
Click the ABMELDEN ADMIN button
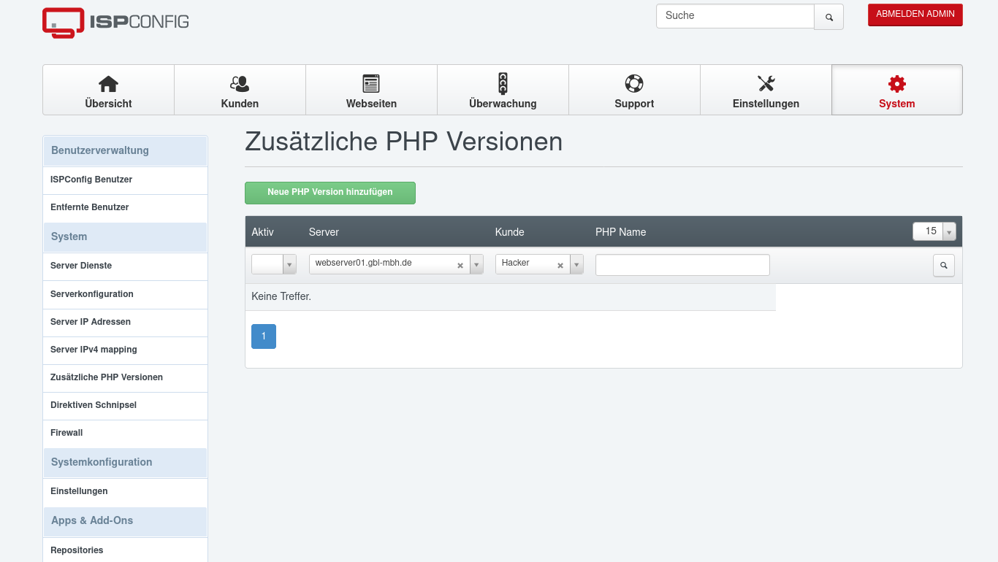click(915, 14)
